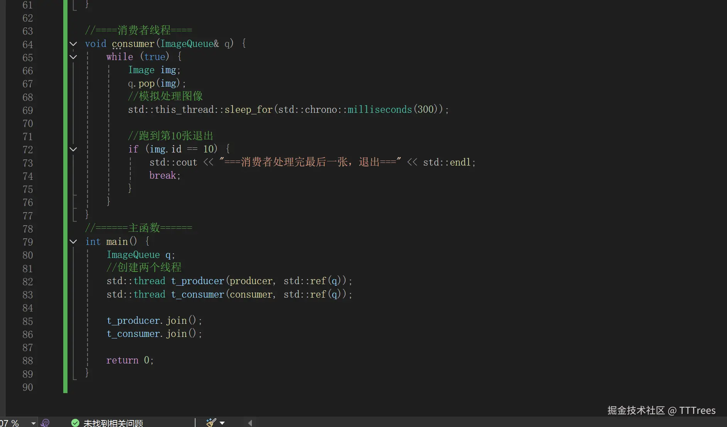Click line number 79 in the gutter
The image size is (727, 427).
click(28, 242)
